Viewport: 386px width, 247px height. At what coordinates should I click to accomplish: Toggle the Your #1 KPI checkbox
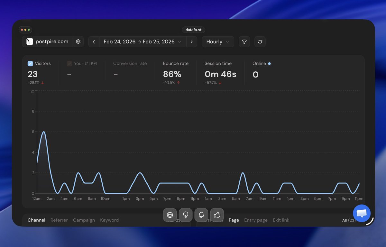(x=69, y=64)
